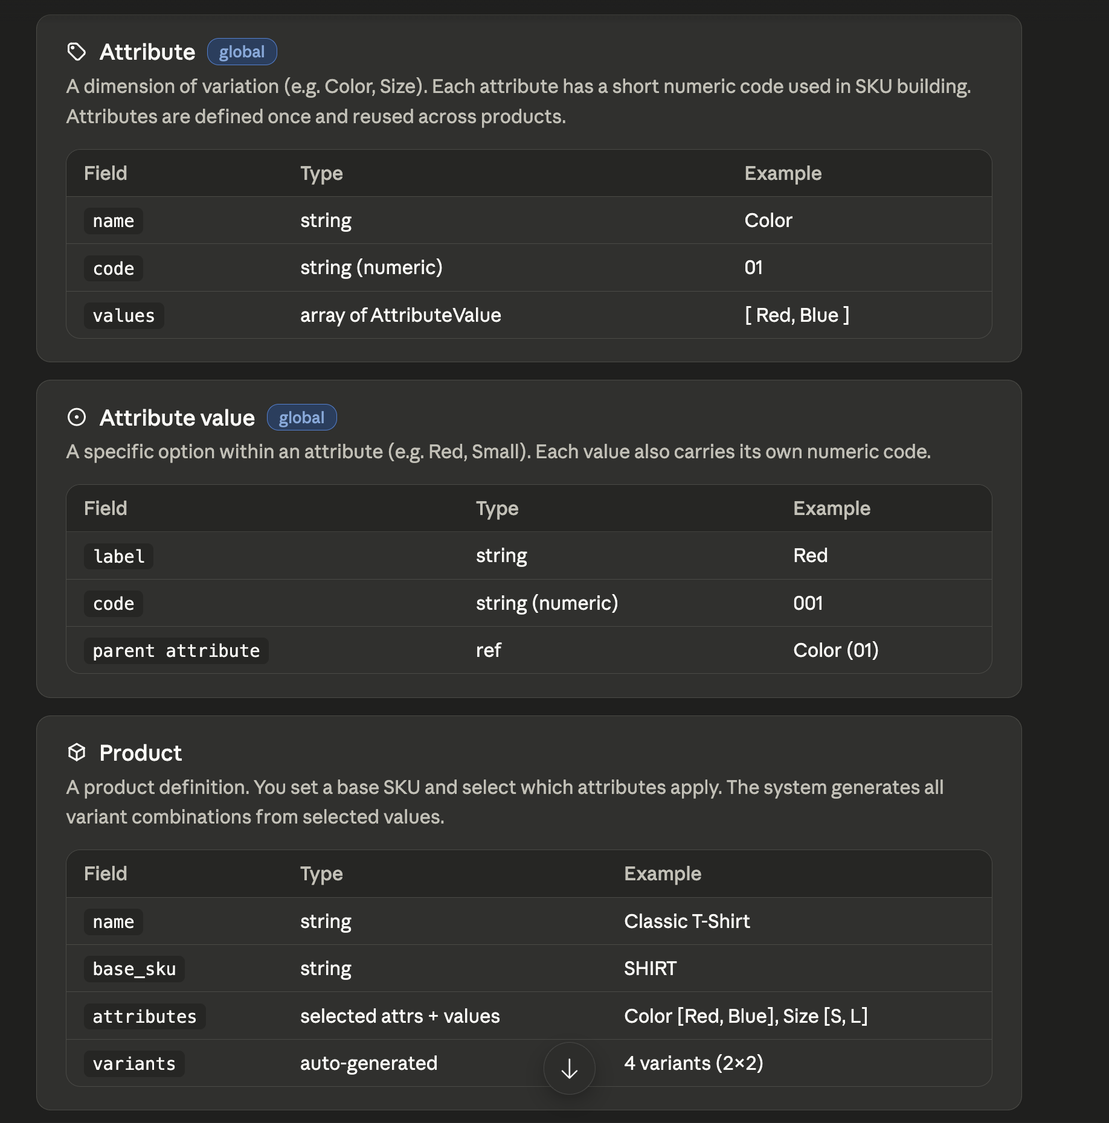
Task: Click the Example header in Attribute value table
Action: [x=832, y=508]
